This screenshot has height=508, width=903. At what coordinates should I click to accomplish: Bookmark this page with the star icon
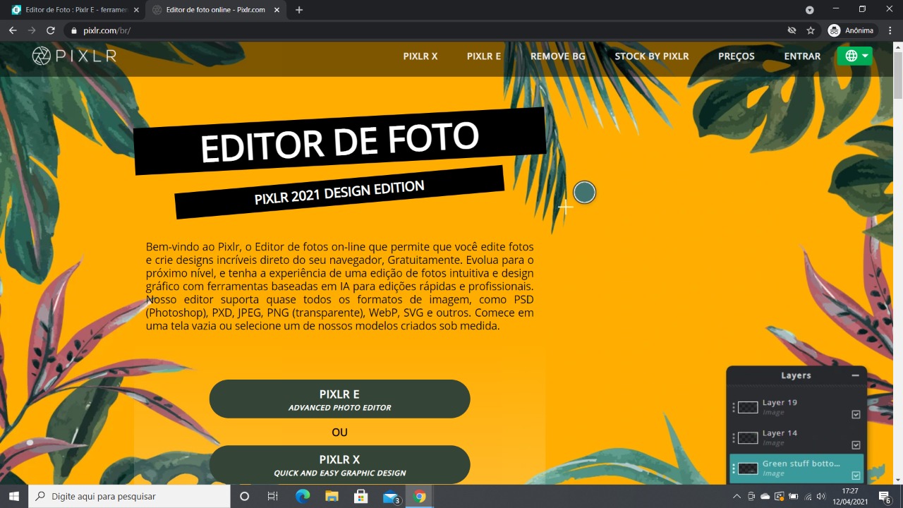click(x=811, y=30)
